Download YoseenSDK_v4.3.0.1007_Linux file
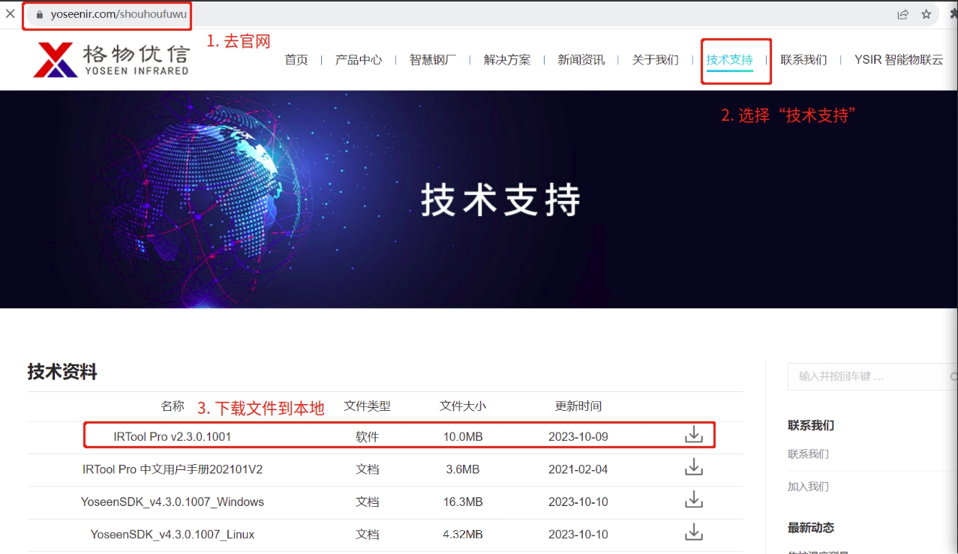 pos(694,533)
